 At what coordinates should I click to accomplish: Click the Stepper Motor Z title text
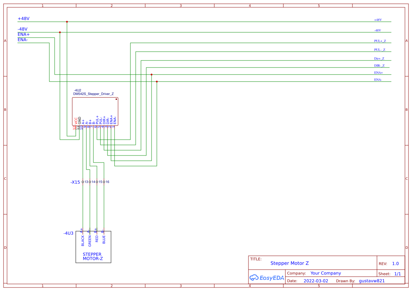click(x=290, y=263)
